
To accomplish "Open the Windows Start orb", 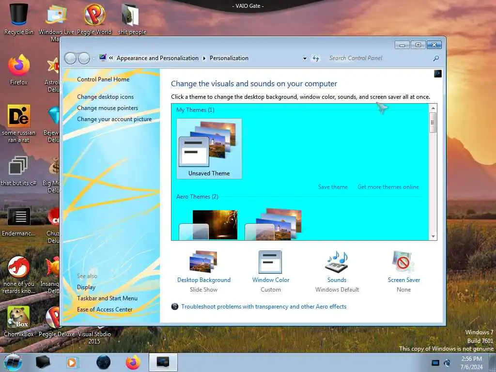I will pyautogui.click(x=13, y=362).
